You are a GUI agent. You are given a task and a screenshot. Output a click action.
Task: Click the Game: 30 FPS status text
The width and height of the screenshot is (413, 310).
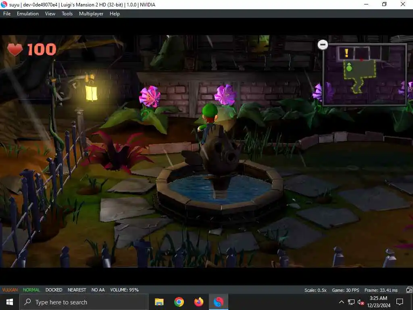pos(345,290)
